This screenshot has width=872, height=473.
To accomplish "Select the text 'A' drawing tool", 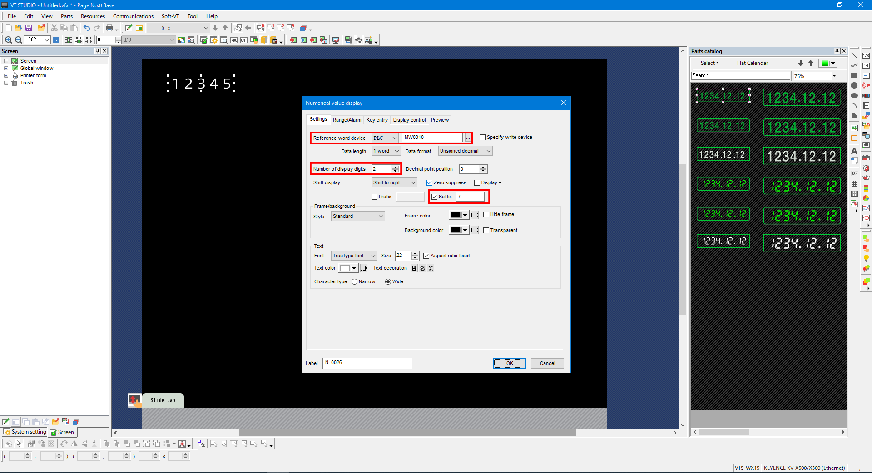I will [x=854, y=151].
